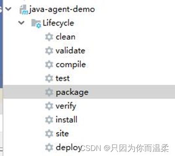Click the gear icon beside install

coord(49,120)
